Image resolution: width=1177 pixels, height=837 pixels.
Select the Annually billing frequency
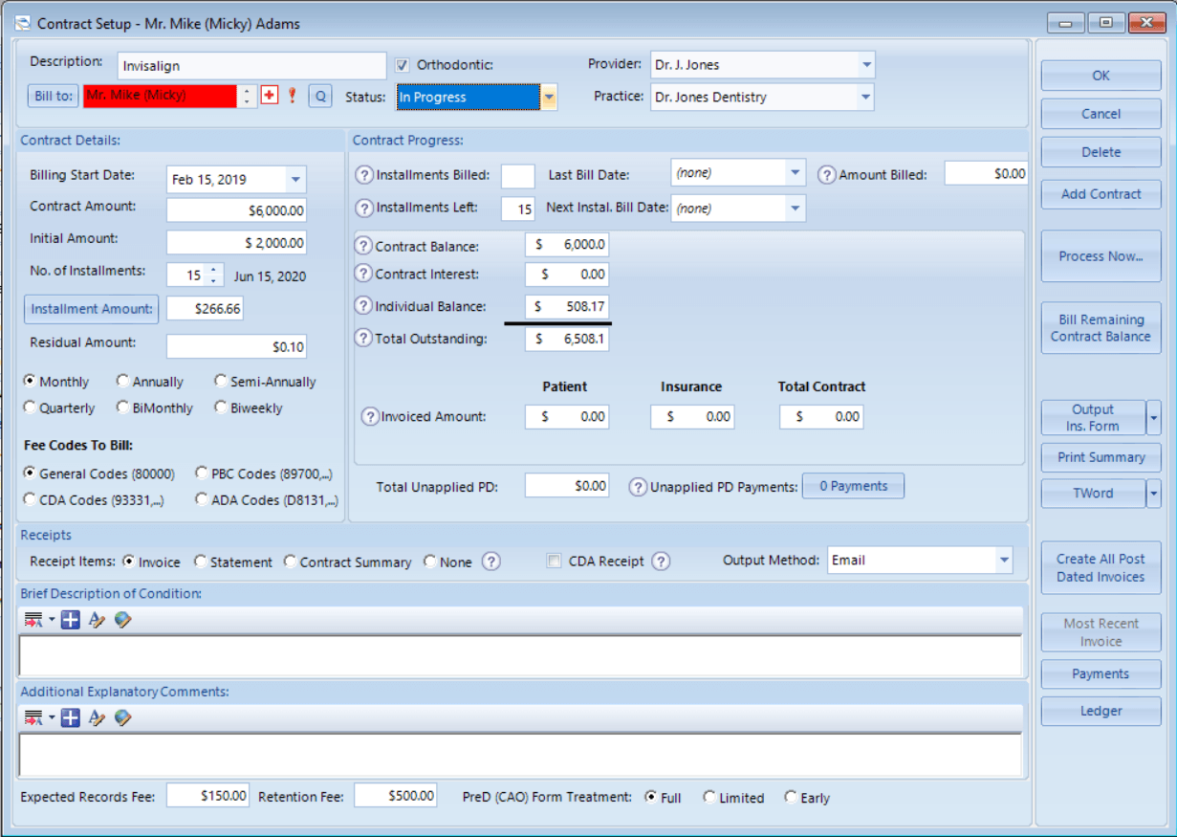pos(122,381)
